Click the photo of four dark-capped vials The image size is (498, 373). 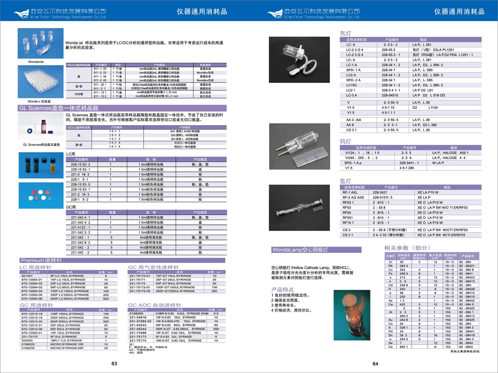click(41, 165)
